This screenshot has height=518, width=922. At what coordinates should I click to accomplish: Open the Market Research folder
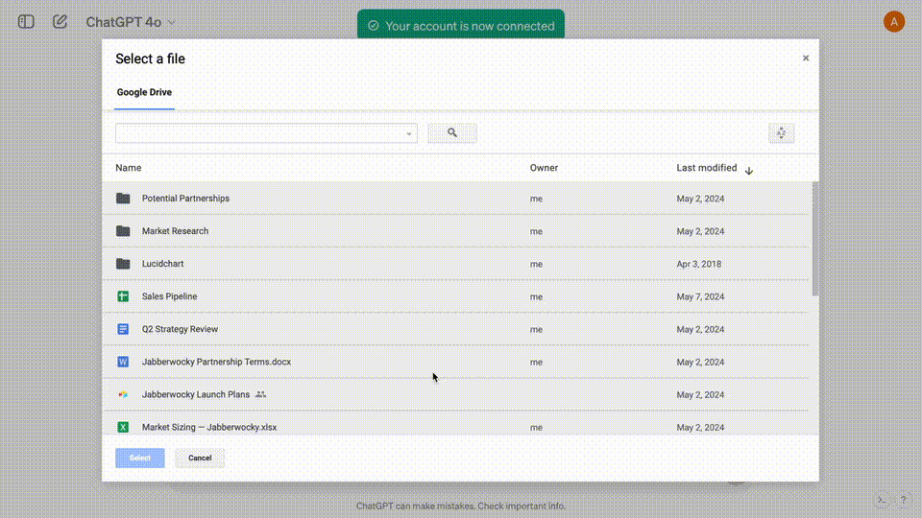[175, 231]
